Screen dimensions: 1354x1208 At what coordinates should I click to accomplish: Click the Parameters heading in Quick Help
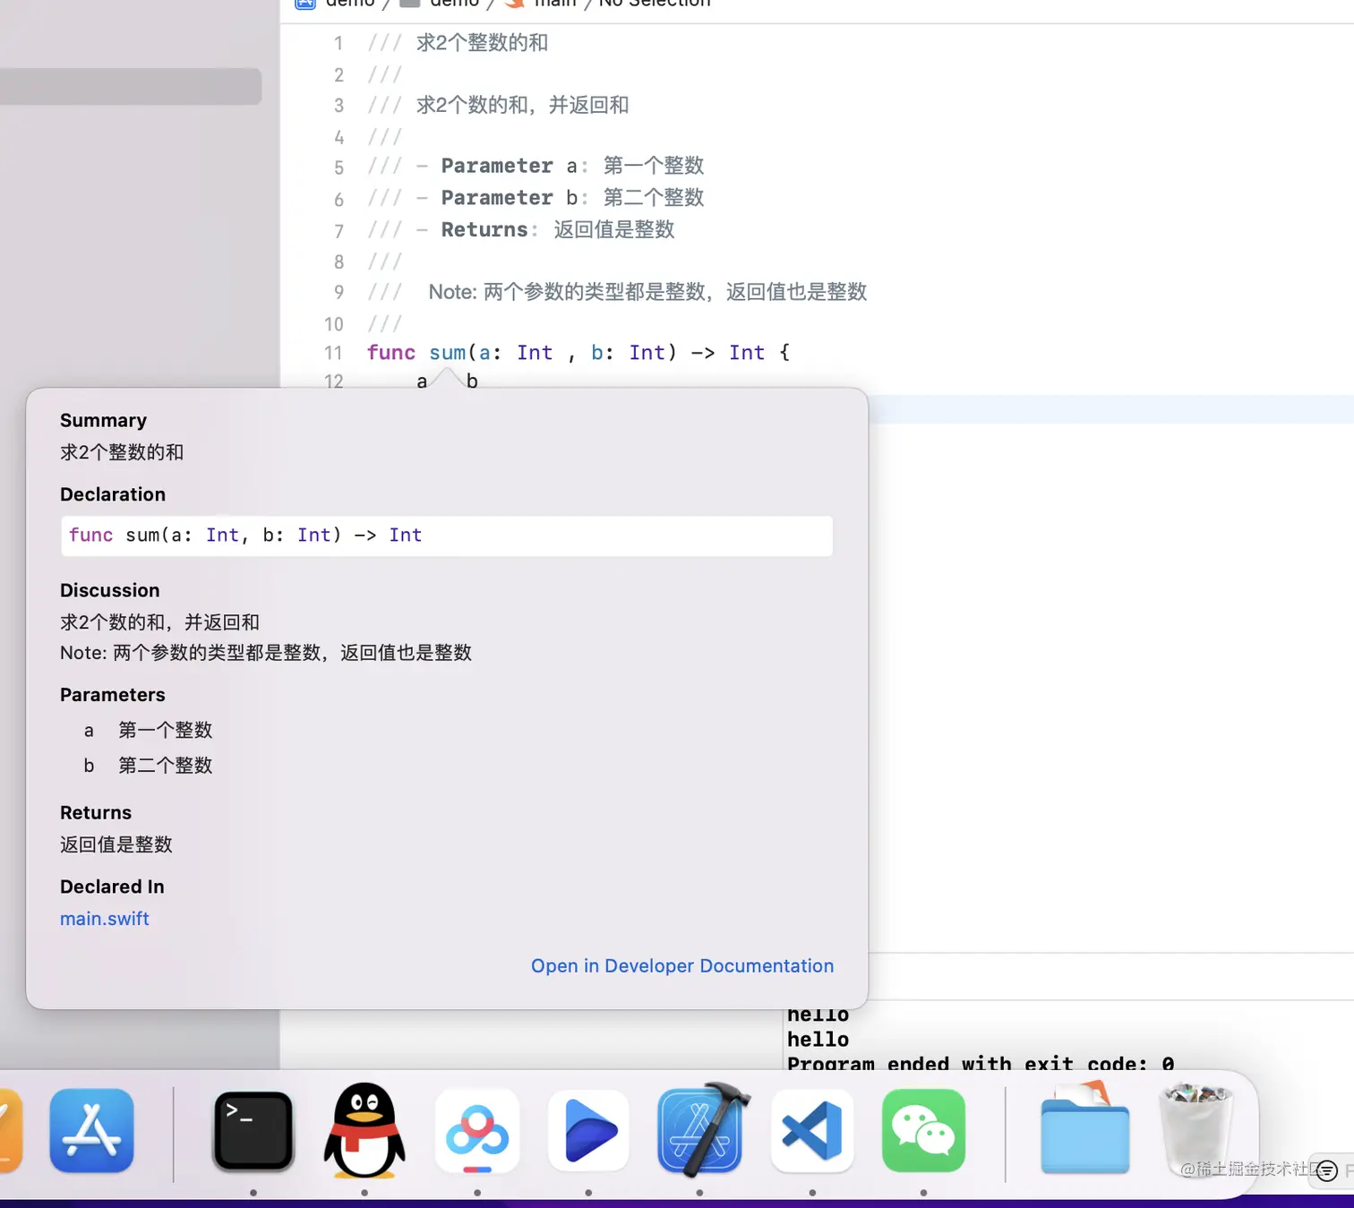pyautogui.click(x=112, y=696)
